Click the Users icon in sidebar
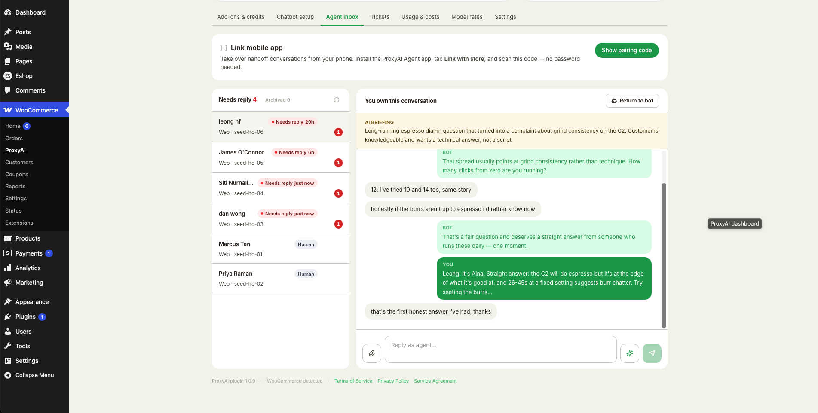The width and height of the screenshot is (818, 413). pyautogui.click(x=8, y=332)
